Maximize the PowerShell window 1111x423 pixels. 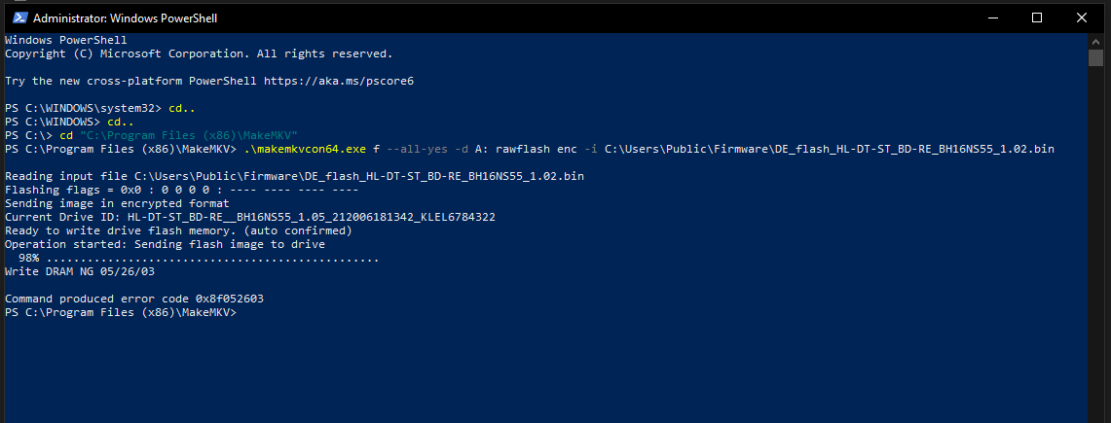[1037, 18]
